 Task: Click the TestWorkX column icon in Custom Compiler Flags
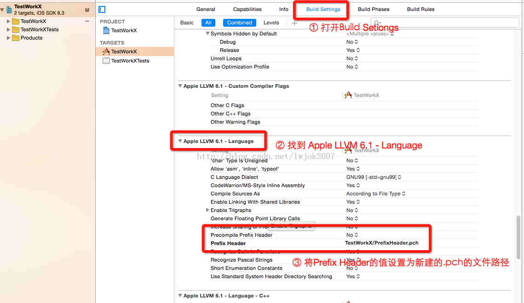click(348, 95)
